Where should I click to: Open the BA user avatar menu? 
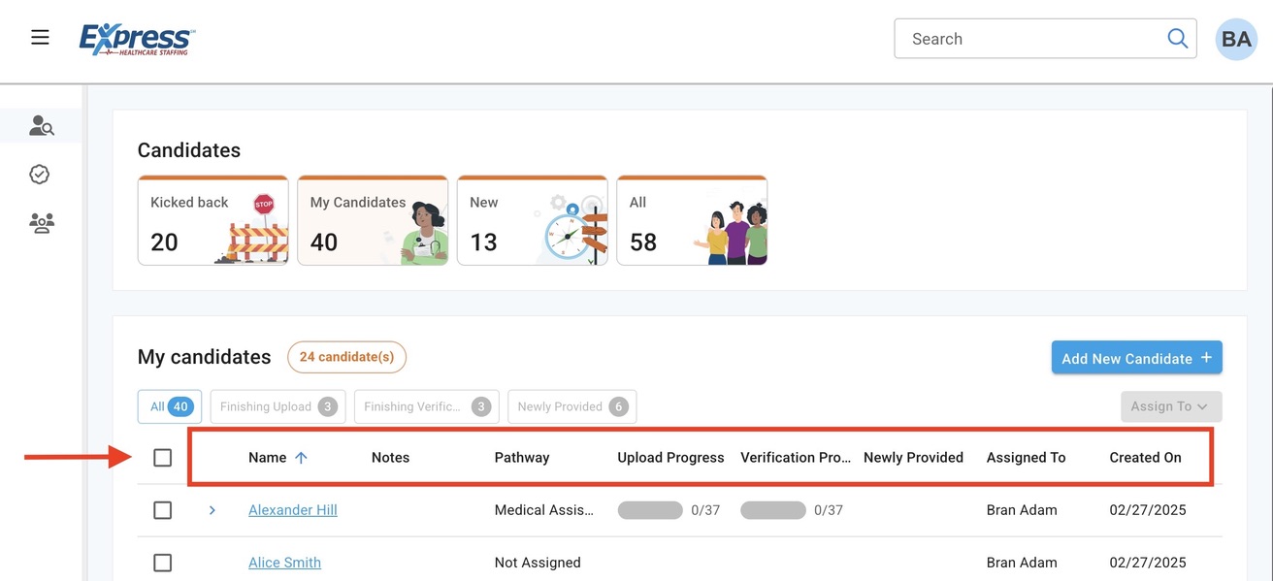point(1236,40)
